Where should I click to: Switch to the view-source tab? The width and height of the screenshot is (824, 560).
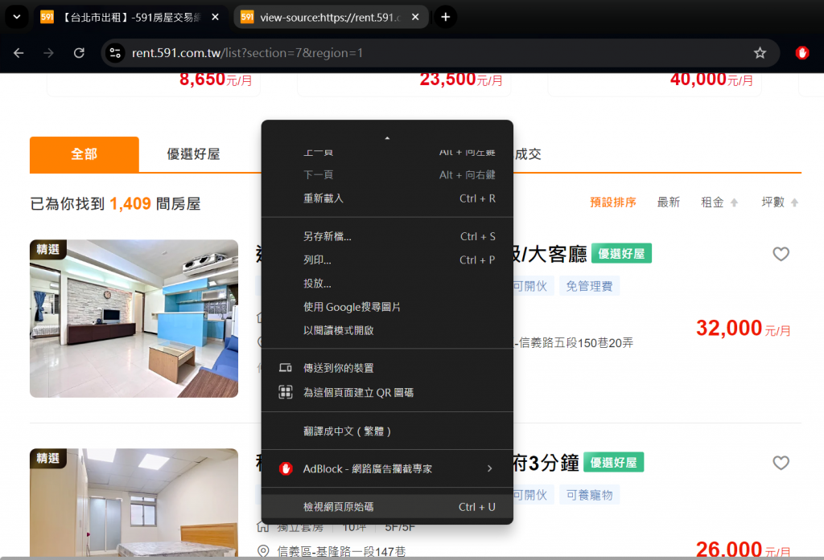click(x=331, y=18)
